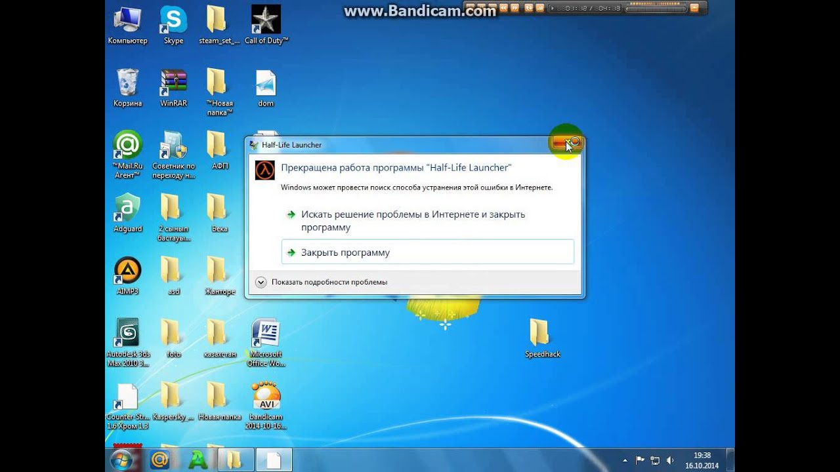Open the Adguard desktop shortcut

(127, 213)
